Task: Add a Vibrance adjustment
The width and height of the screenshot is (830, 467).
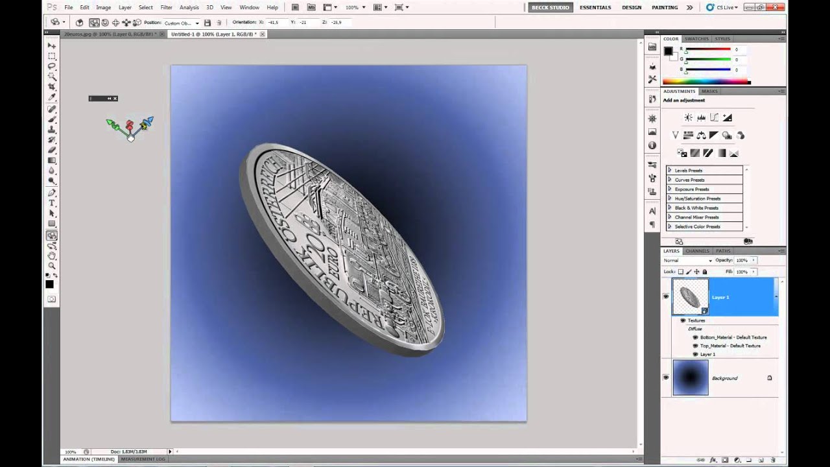Action: pyautogui.click(x=675, y=135)
